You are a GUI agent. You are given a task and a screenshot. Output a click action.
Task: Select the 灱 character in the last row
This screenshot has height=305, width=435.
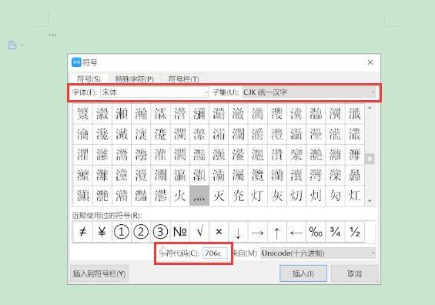(x=296, y=196)
